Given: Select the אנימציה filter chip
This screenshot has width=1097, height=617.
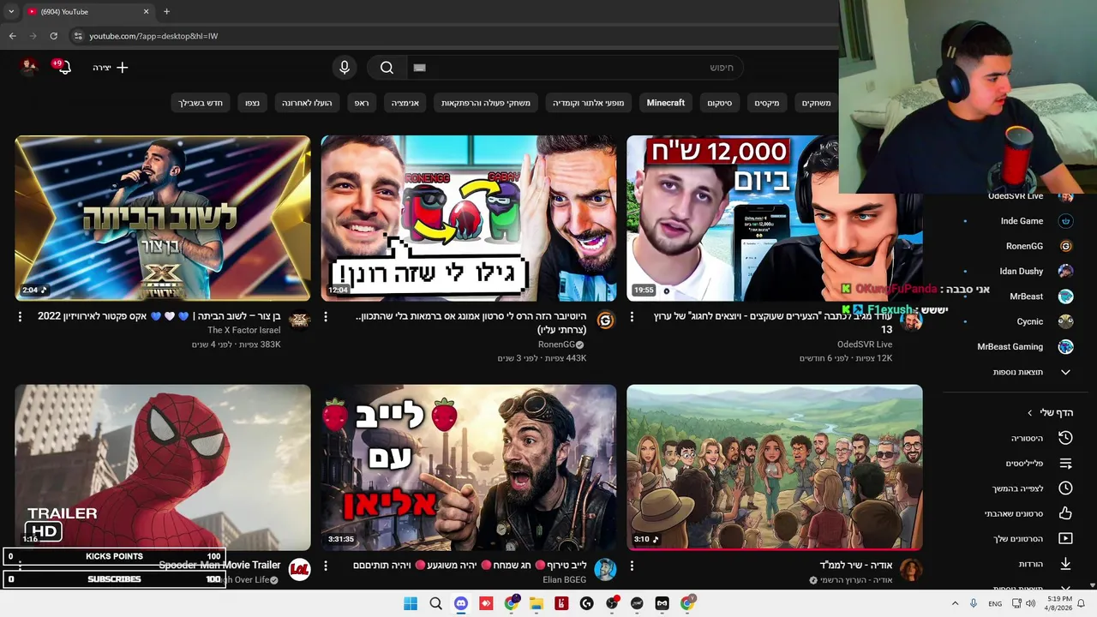Looking at the screenshot, I should pyautogui.click(x=405, y=103).
